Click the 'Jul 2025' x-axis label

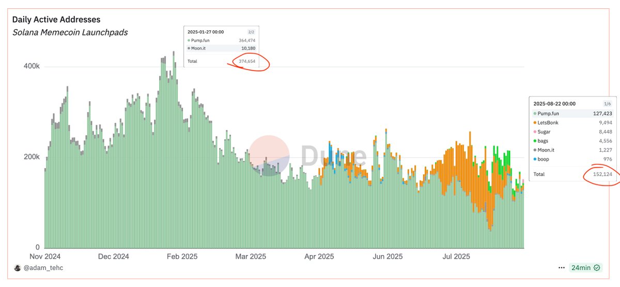coord(455,256)
